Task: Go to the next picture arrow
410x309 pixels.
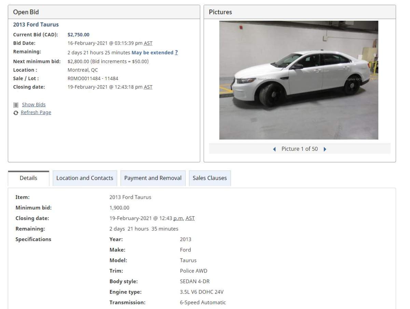Action: [x=325, y=149]
